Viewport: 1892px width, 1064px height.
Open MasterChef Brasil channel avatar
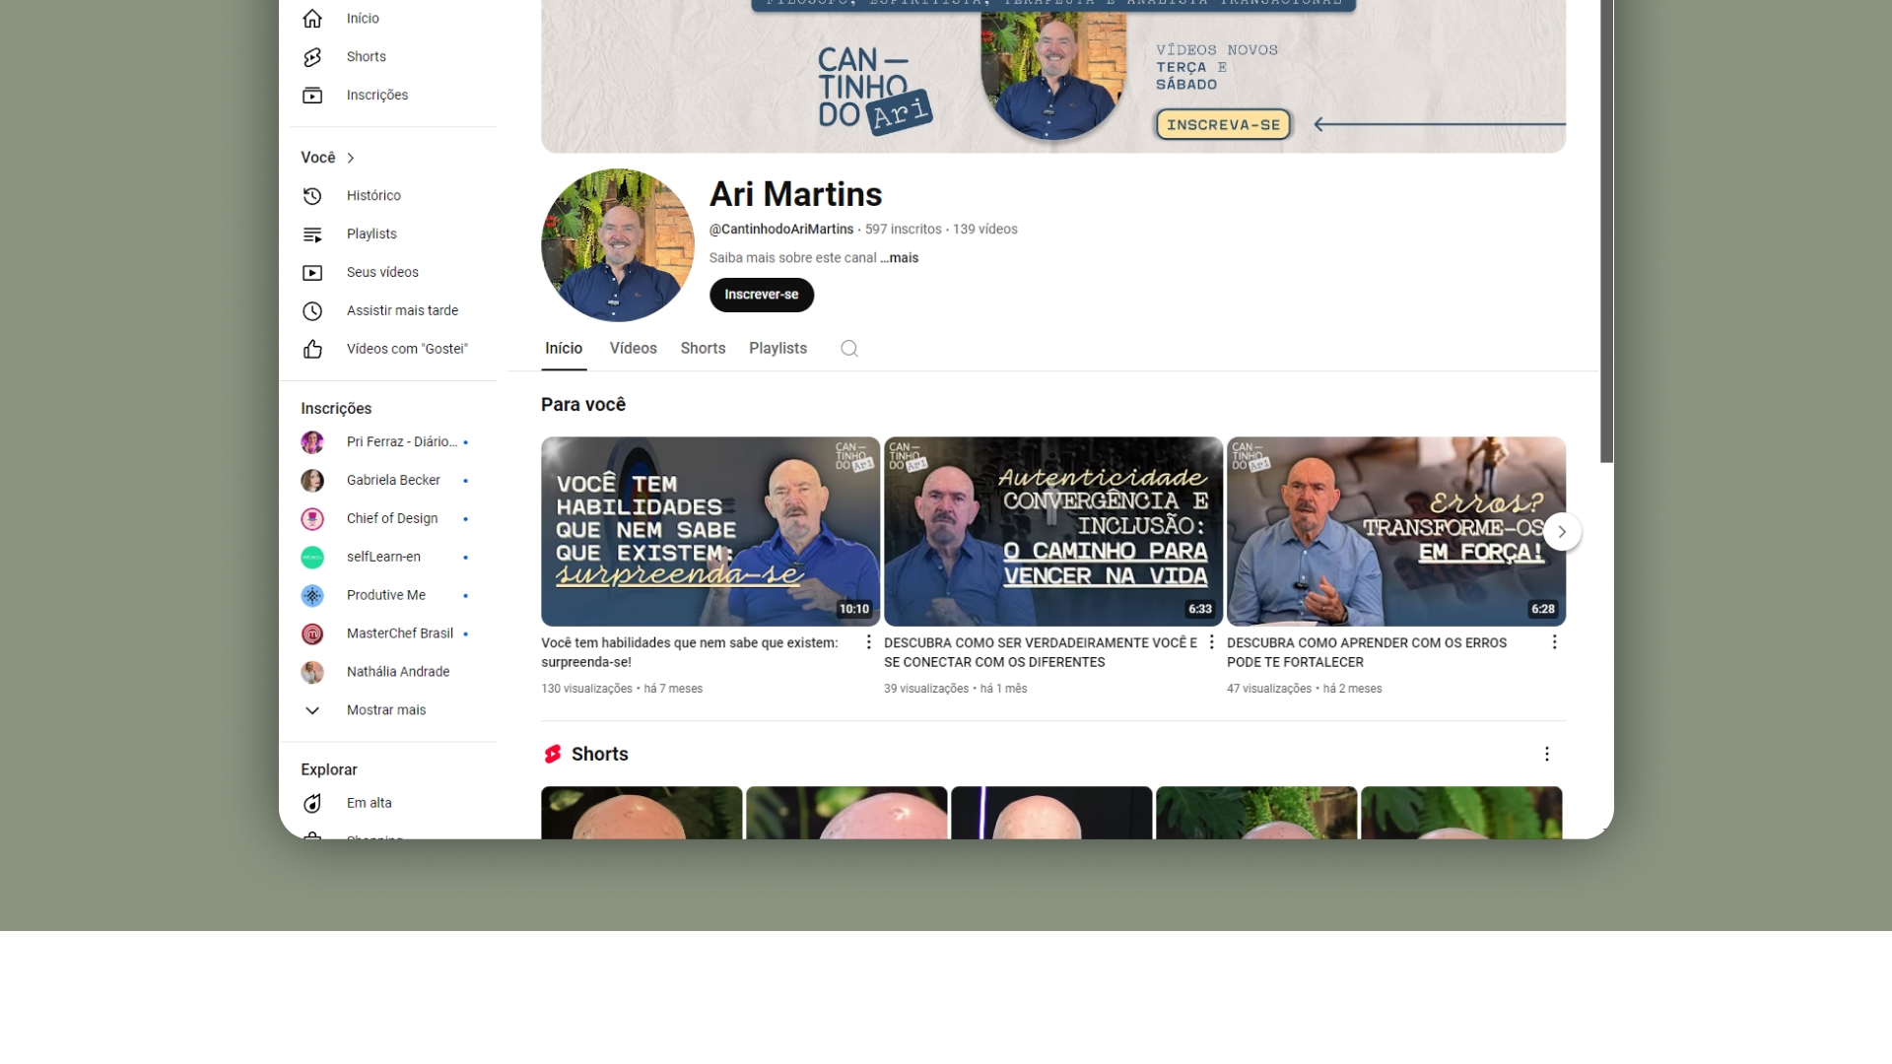312,634
